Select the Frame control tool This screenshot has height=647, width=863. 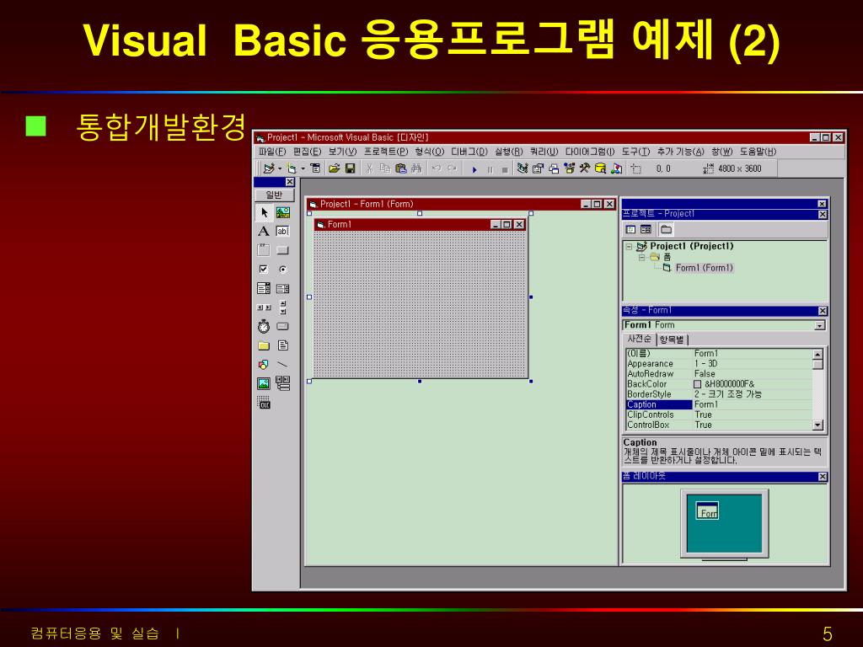click(264, 250)
